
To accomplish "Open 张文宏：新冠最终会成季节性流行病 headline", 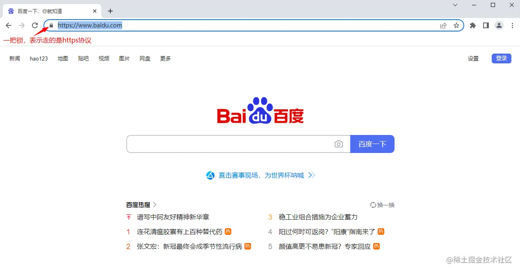I will pos(189,246).
